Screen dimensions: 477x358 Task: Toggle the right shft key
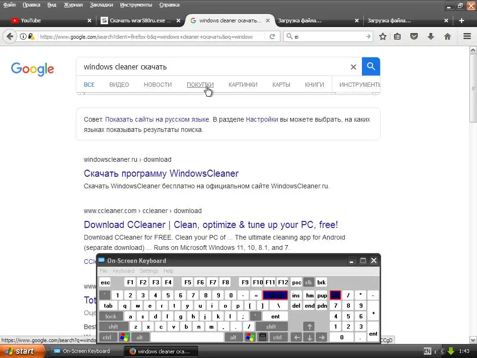click(x=271, y=327)
